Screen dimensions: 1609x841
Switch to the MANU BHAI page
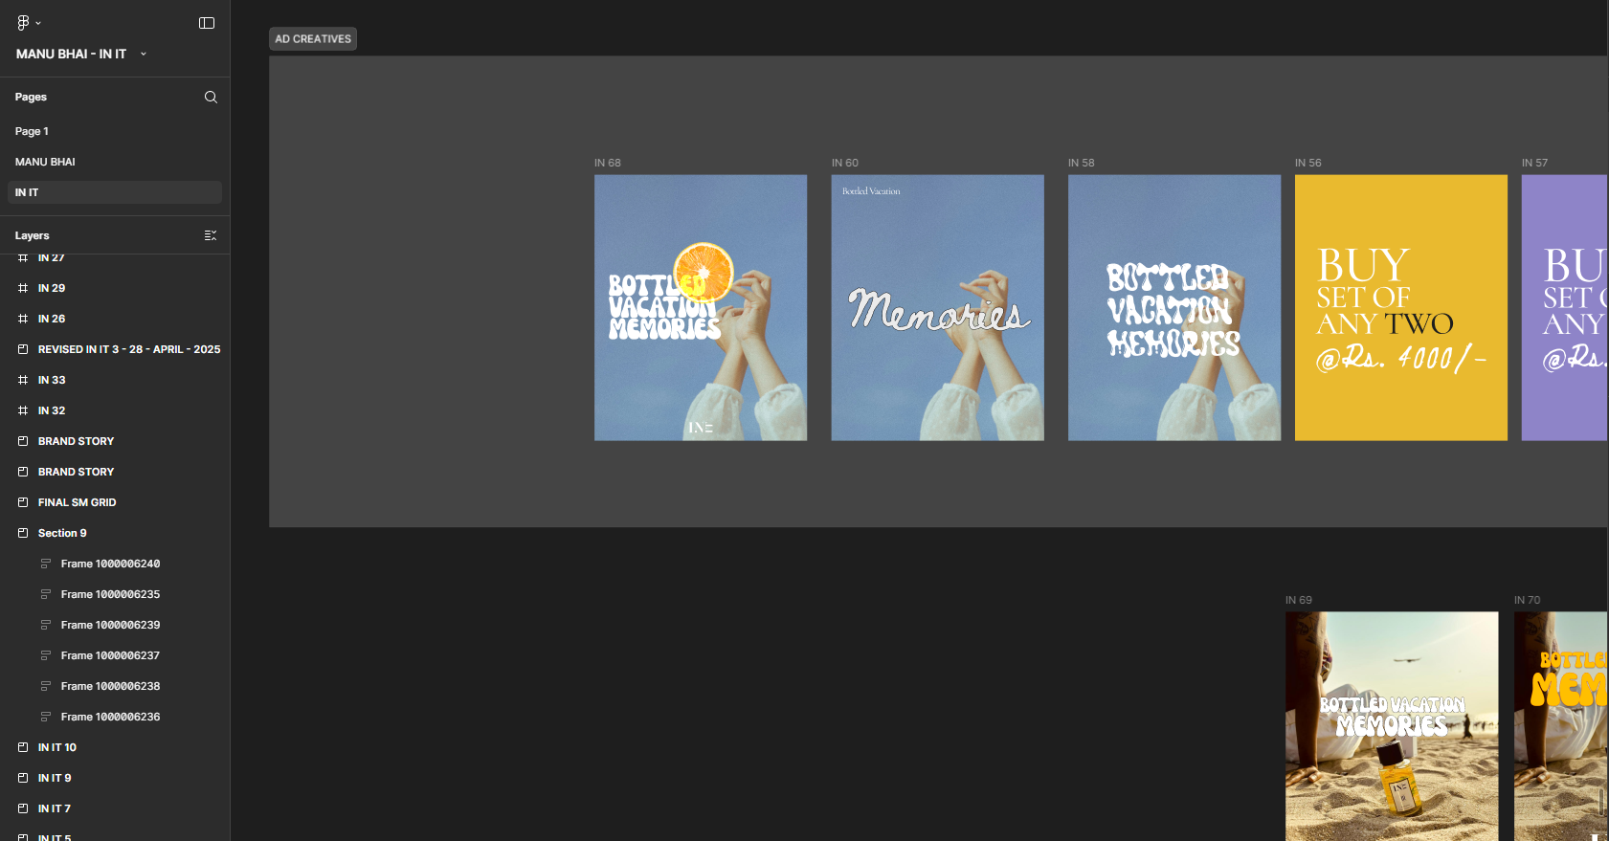(45, 162)
